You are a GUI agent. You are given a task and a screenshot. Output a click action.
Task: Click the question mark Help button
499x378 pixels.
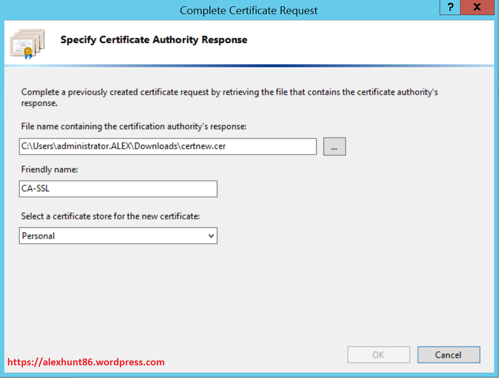tap(451, 7)
